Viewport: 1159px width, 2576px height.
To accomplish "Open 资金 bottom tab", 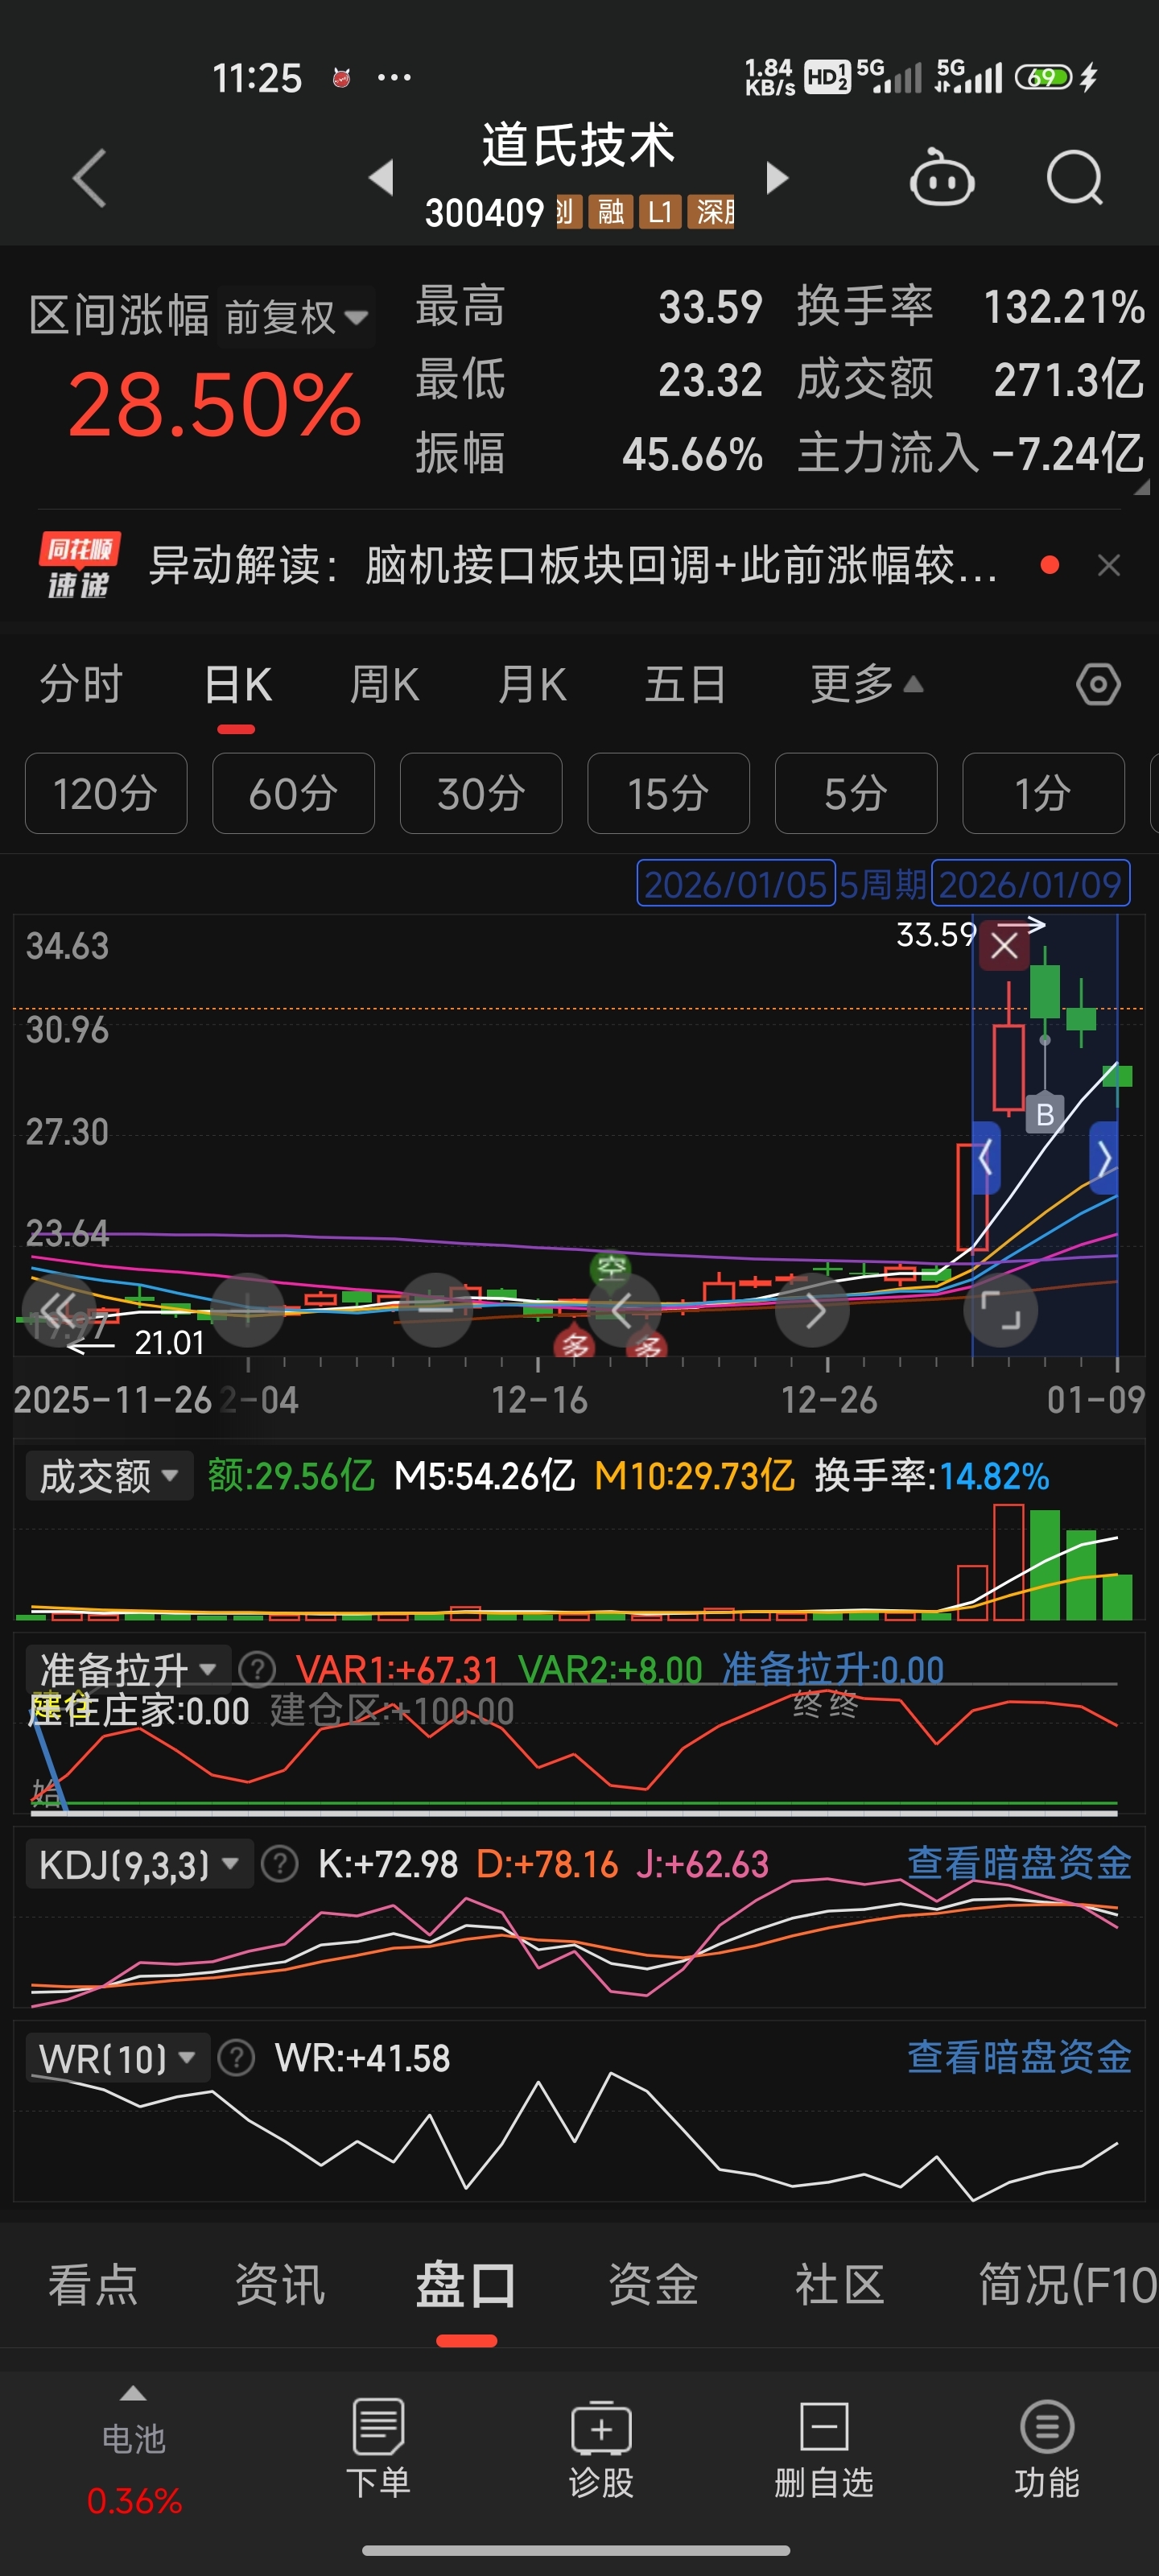I will [x=653, y=2285].
